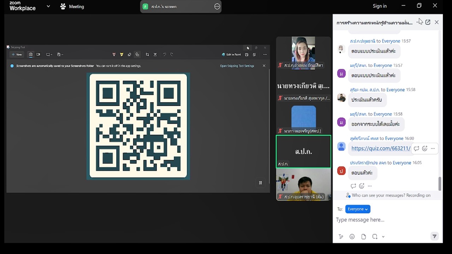The width and height of the screenshot is (452, 254).
Task: Click the ประเมินแล้วครับ chat message
Action: pyautogui.click(x=367, y=100)
